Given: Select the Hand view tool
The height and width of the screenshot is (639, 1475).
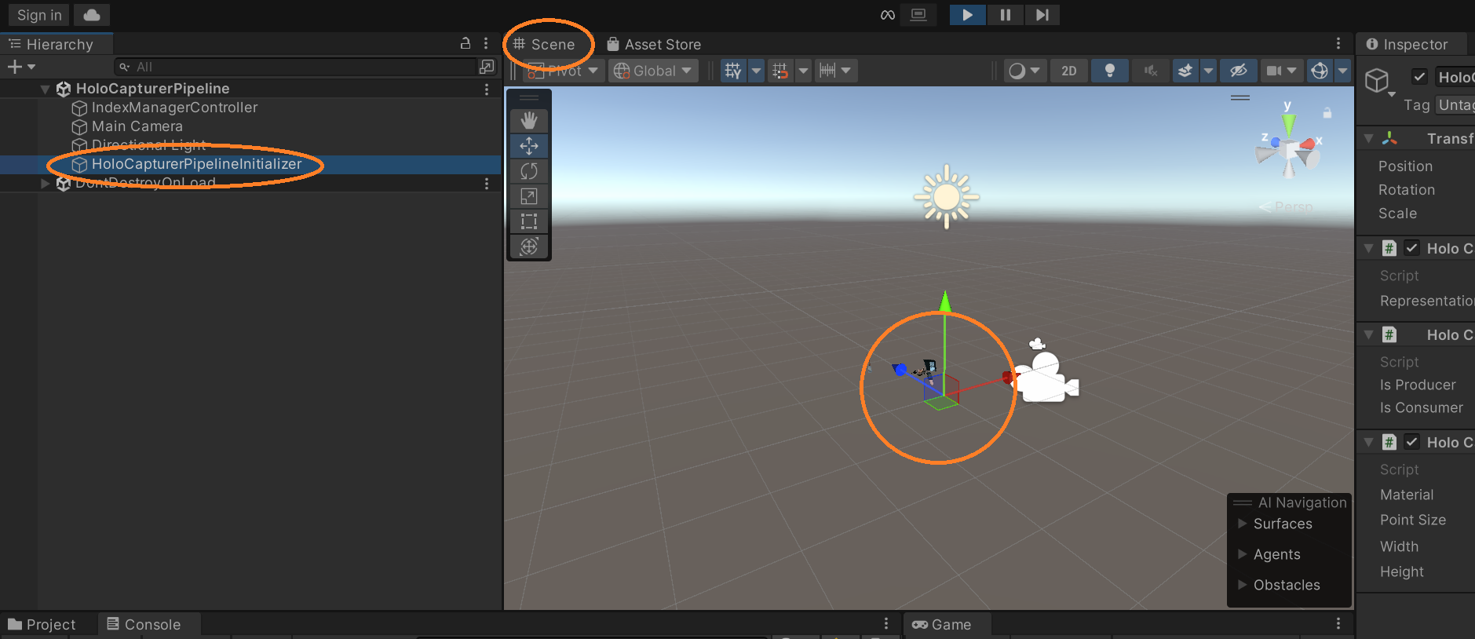Looking at the screenshot, I should 529,120.
